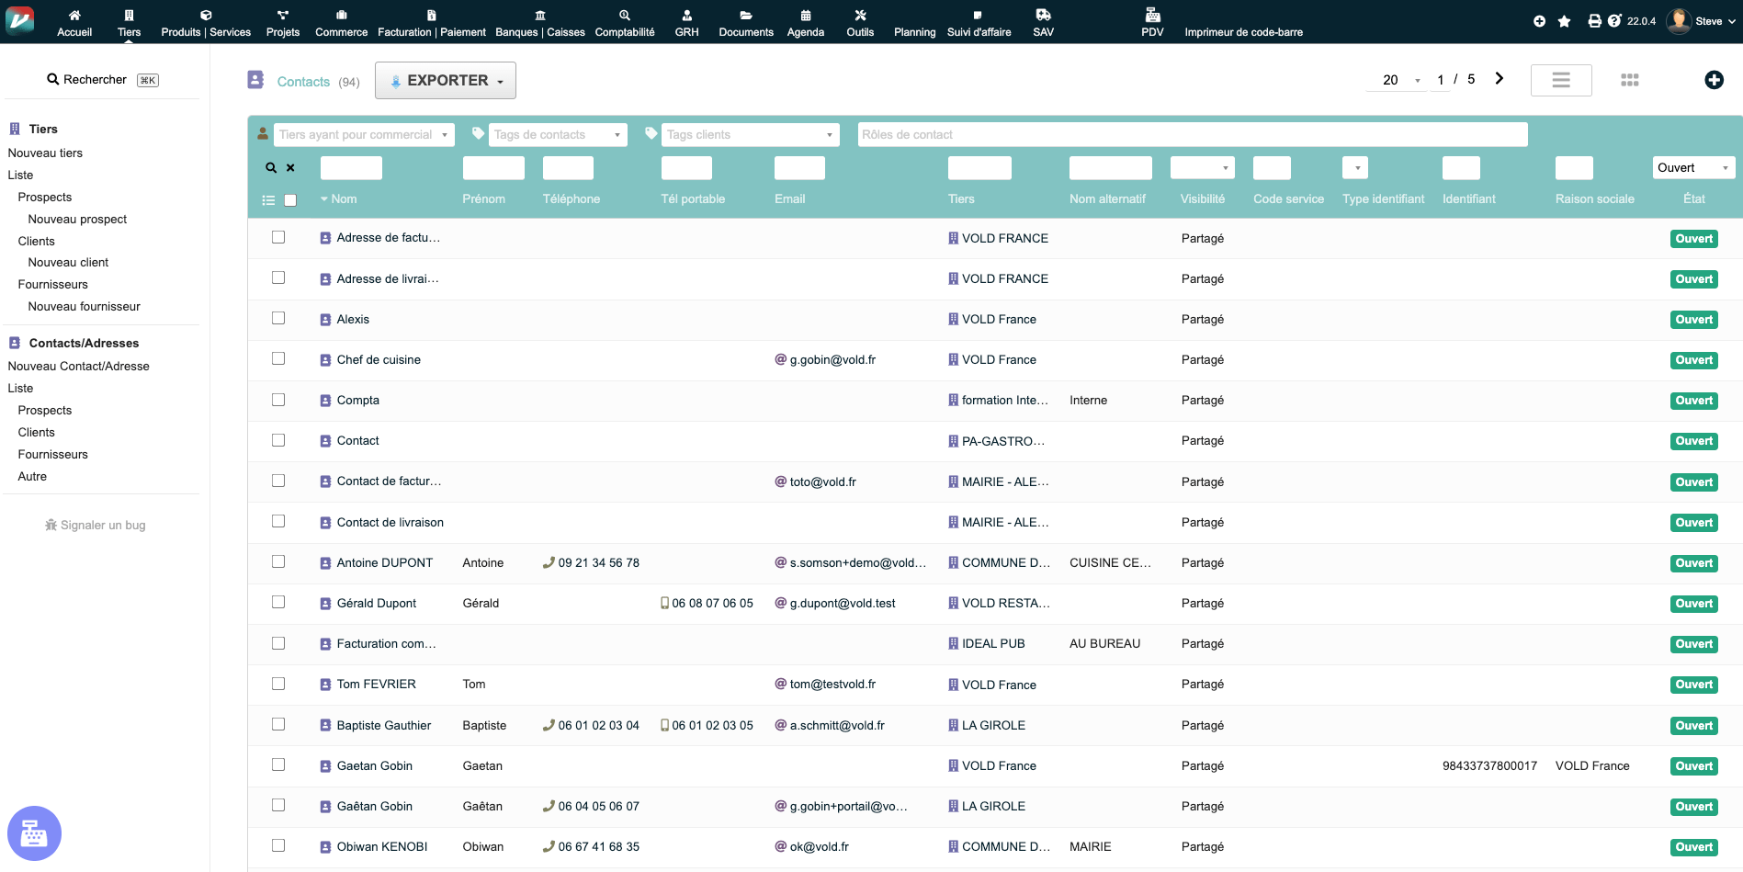Open the Accueil home icon

click(74, 16)
